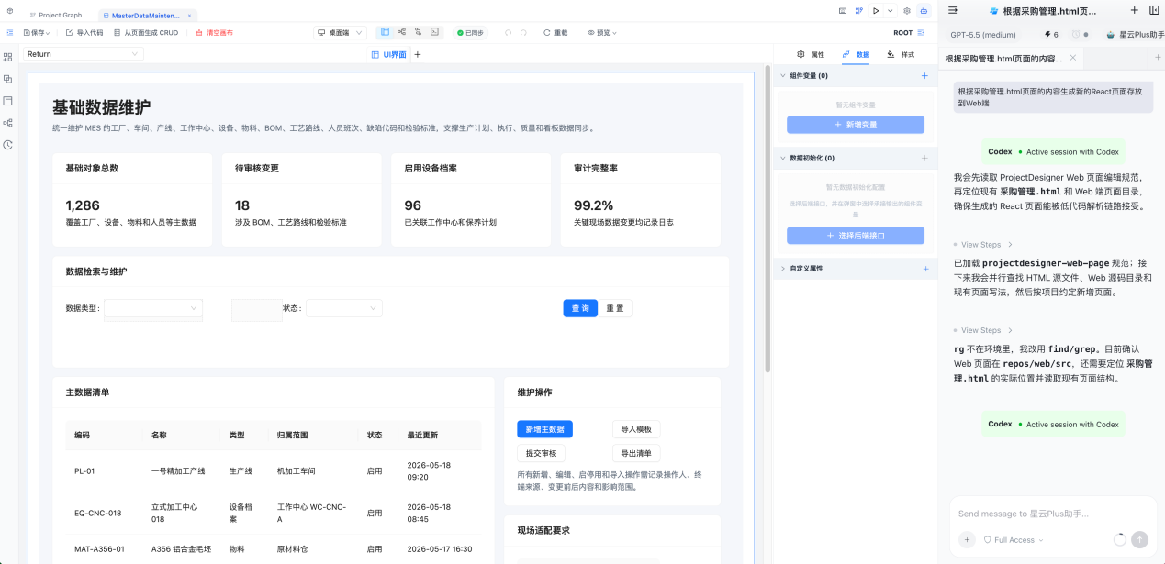This screenshot has height=564, width=1165.
Task: Click the 重置 button
Action: tap(615, 308)
